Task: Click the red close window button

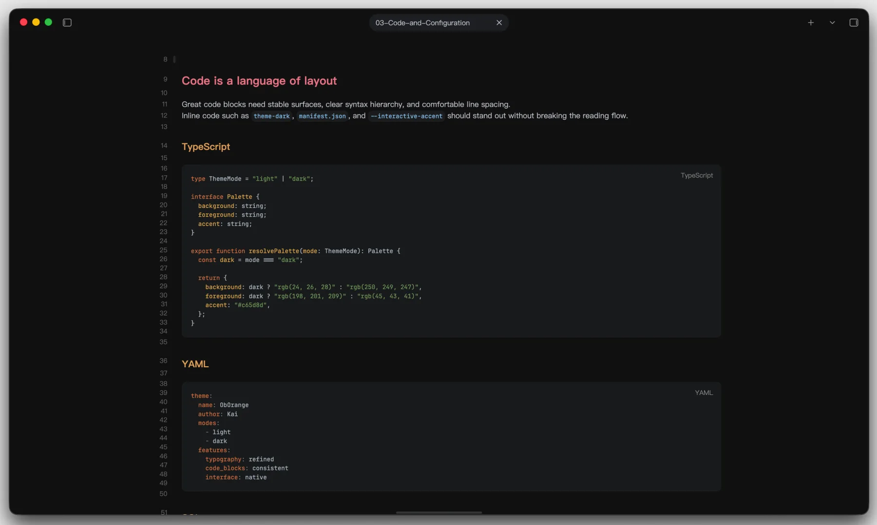Action: pos(23,22)
